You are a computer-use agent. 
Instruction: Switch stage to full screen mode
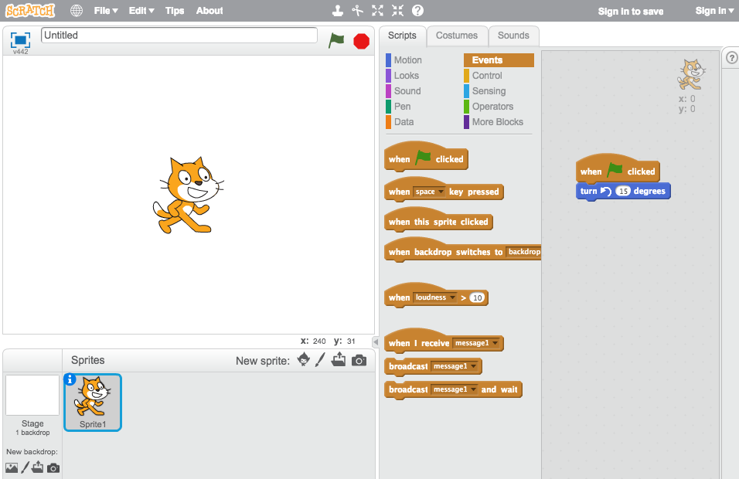tap(20, 40)
